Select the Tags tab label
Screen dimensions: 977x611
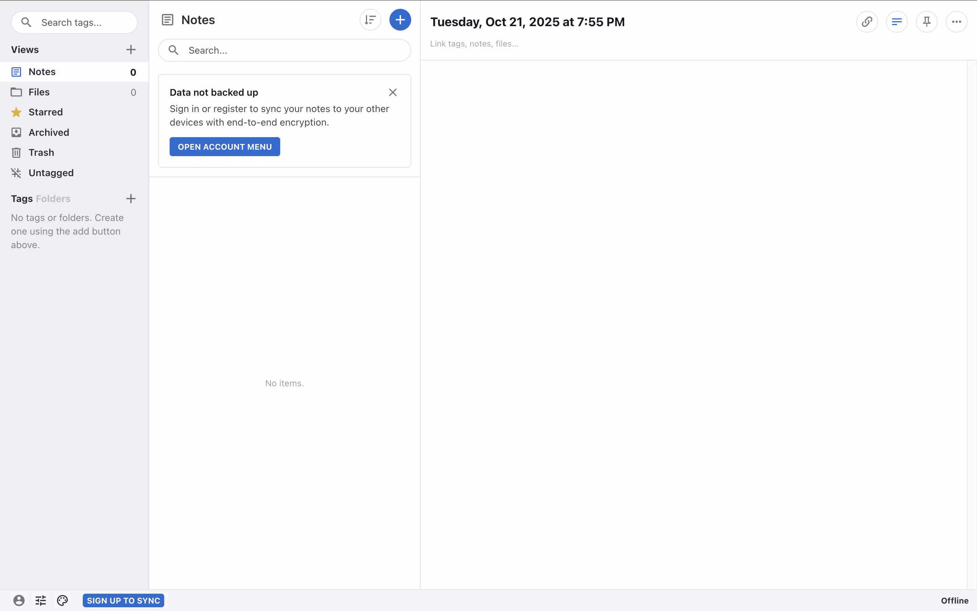point(22,199)
